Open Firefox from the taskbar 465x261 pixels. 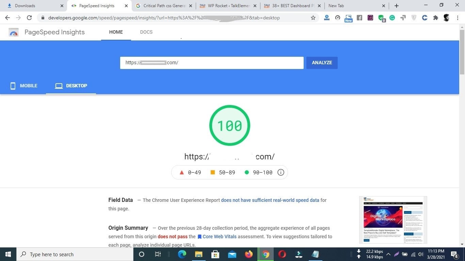[249, 254]
